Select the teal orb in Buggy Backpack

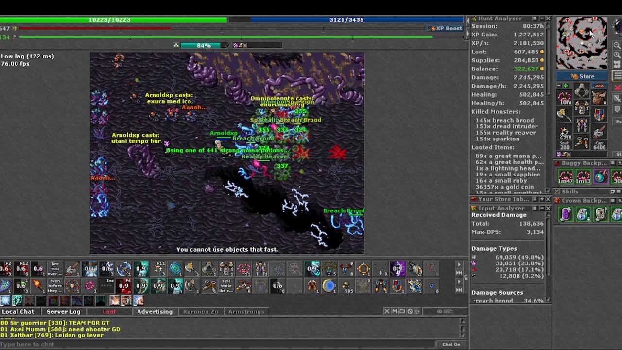[x=601, y=176]
